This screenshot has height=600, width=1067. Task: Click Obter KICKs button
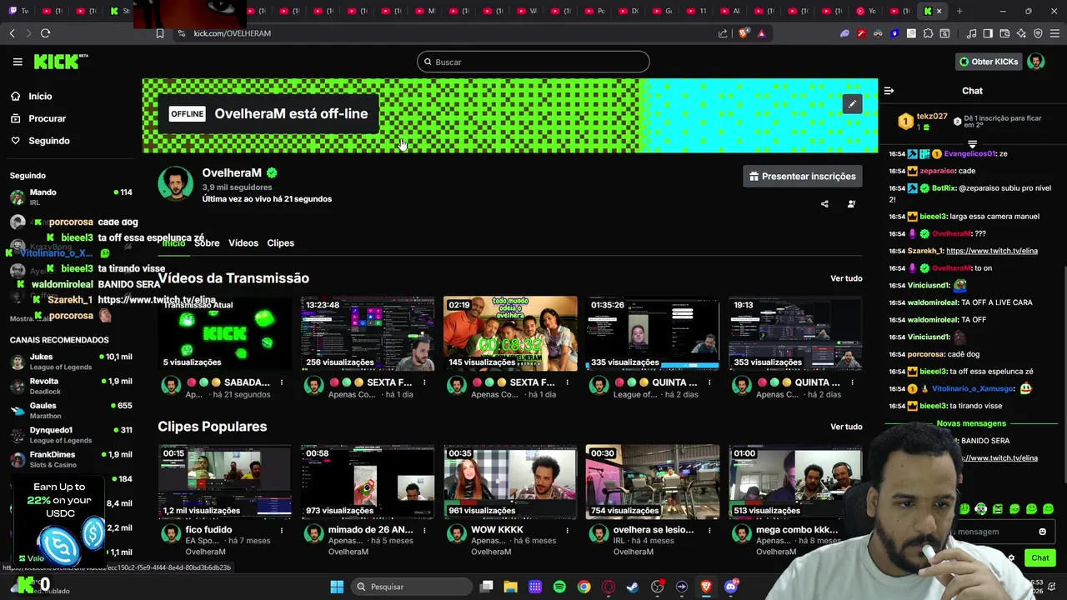click(x=989, y=62)
